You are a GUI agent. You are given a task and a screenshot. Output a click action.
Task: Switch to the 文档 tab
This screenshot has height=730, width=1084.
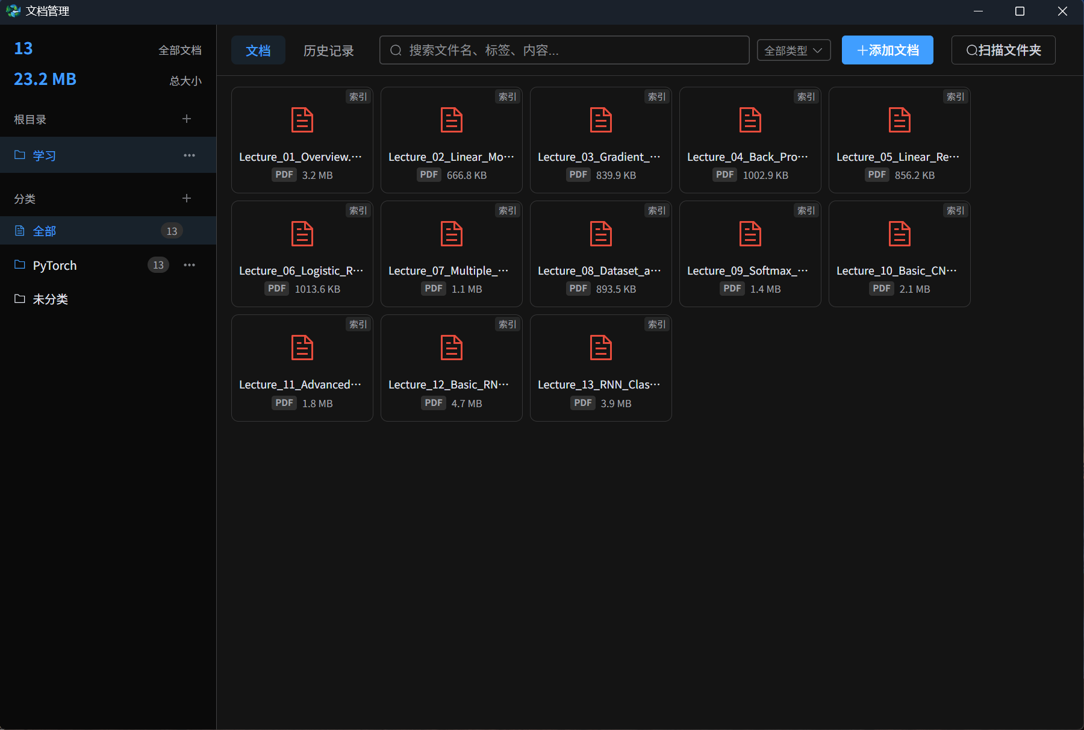click(258, 51)
